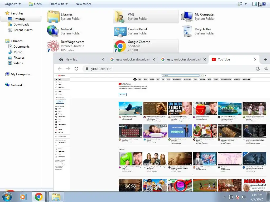
Task: Select Recent Places in navigation pane
Action: (x=23, y=30)
